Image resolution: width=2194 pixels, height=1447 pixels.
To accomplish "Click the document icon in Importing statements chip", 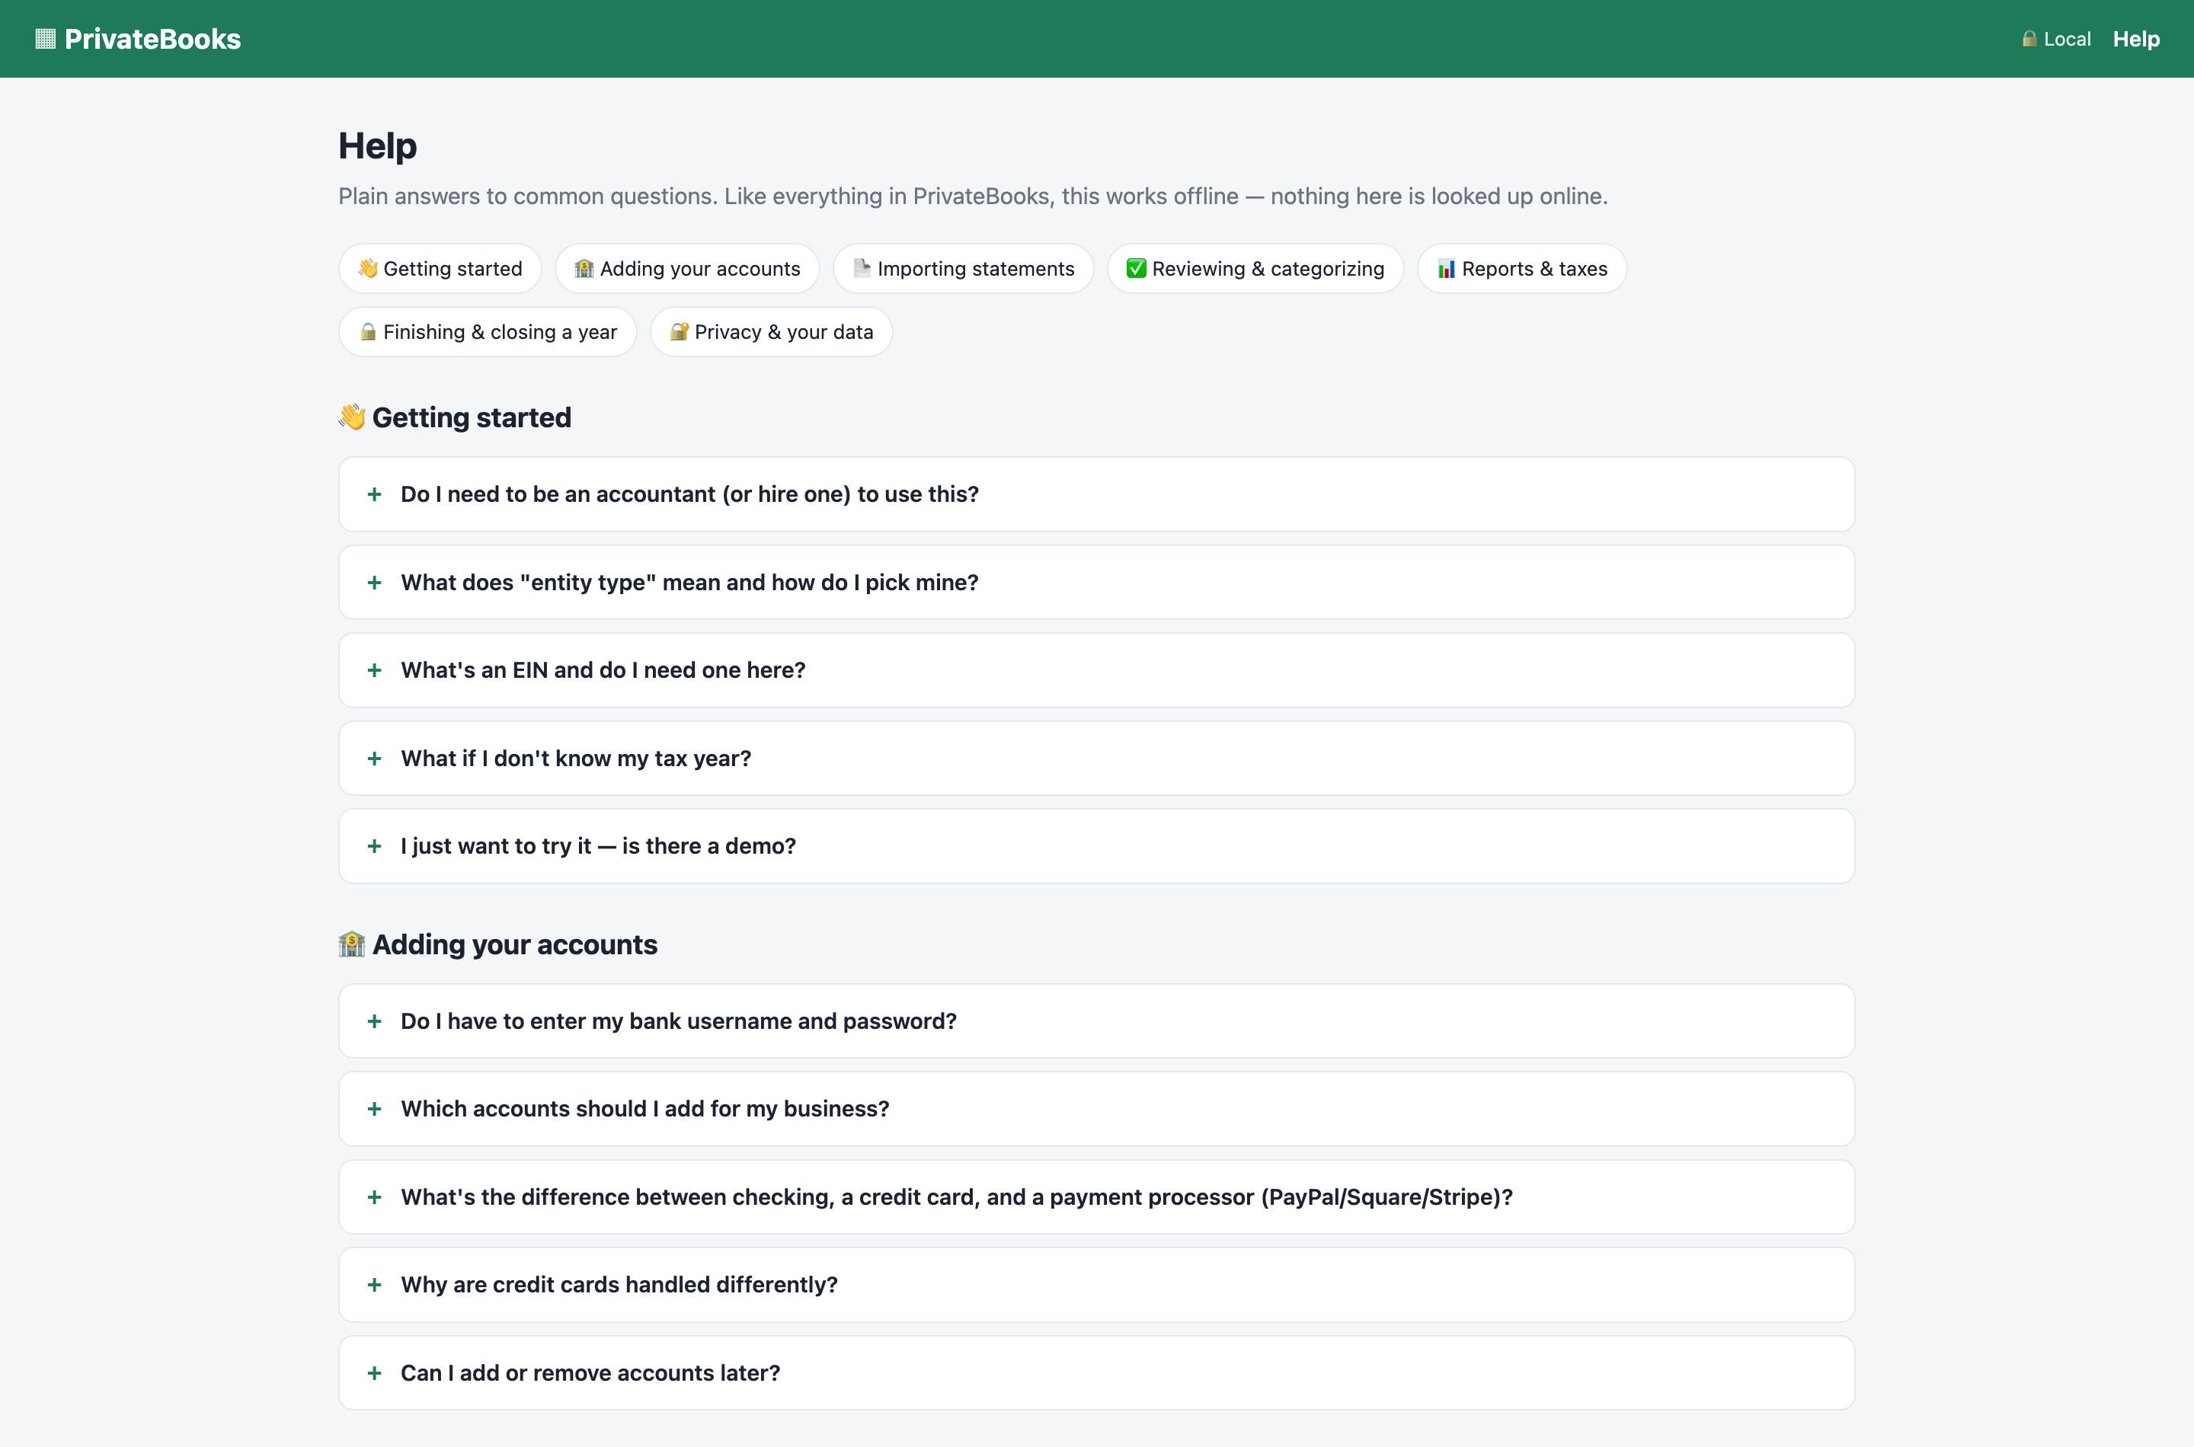I will point(862,269).
